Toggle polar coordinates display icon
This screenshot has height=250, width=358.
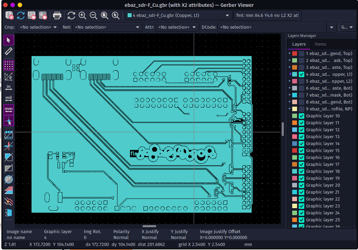[9, 76]
